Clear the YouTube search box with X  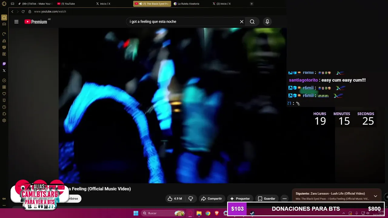pyautogui.click(x=242, y=21)
